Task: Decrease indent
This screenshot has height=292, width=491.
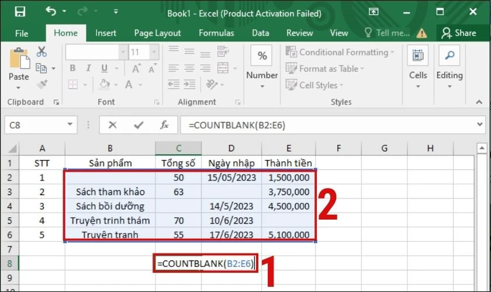Action: click(x=174, y=84)
